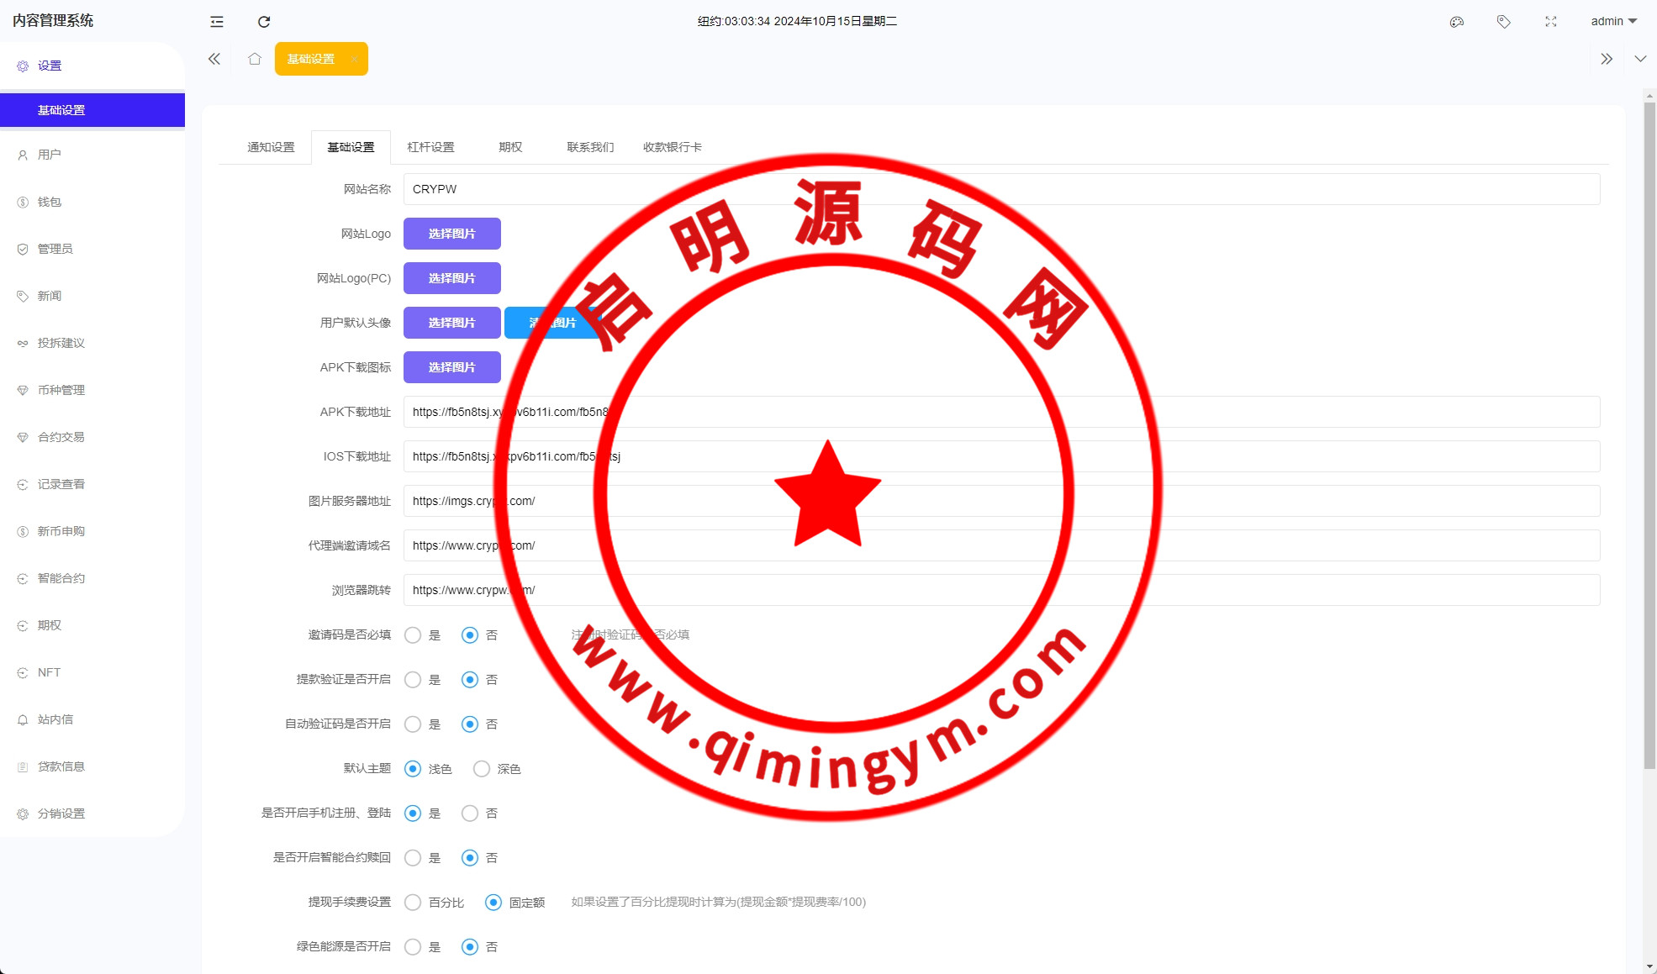Click the sidebar collapse menu icon
The height and width of the screenshot is (974, 1657).
click(217, 22)
